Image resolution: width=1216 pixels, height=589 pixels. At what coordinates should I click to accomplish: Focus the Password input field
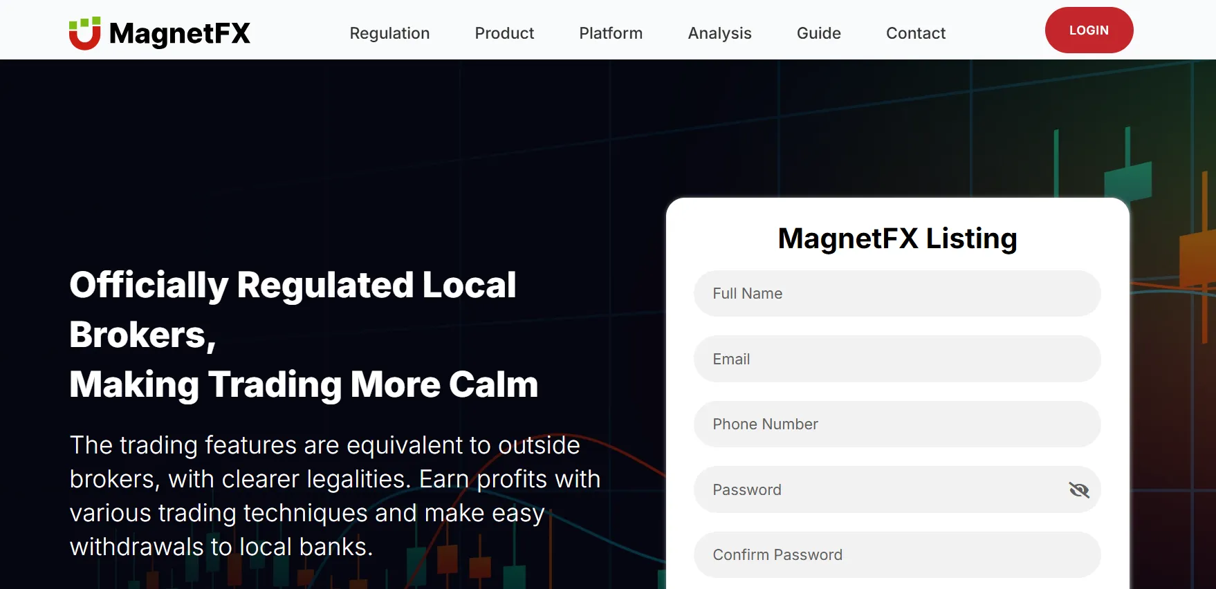(897, 489)
